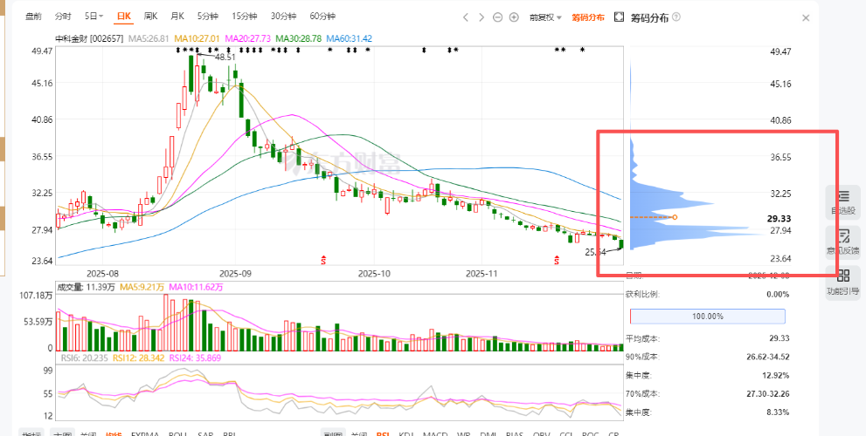Select EXPMA main chart indicator
866x436 pixels.
point(146,433)
